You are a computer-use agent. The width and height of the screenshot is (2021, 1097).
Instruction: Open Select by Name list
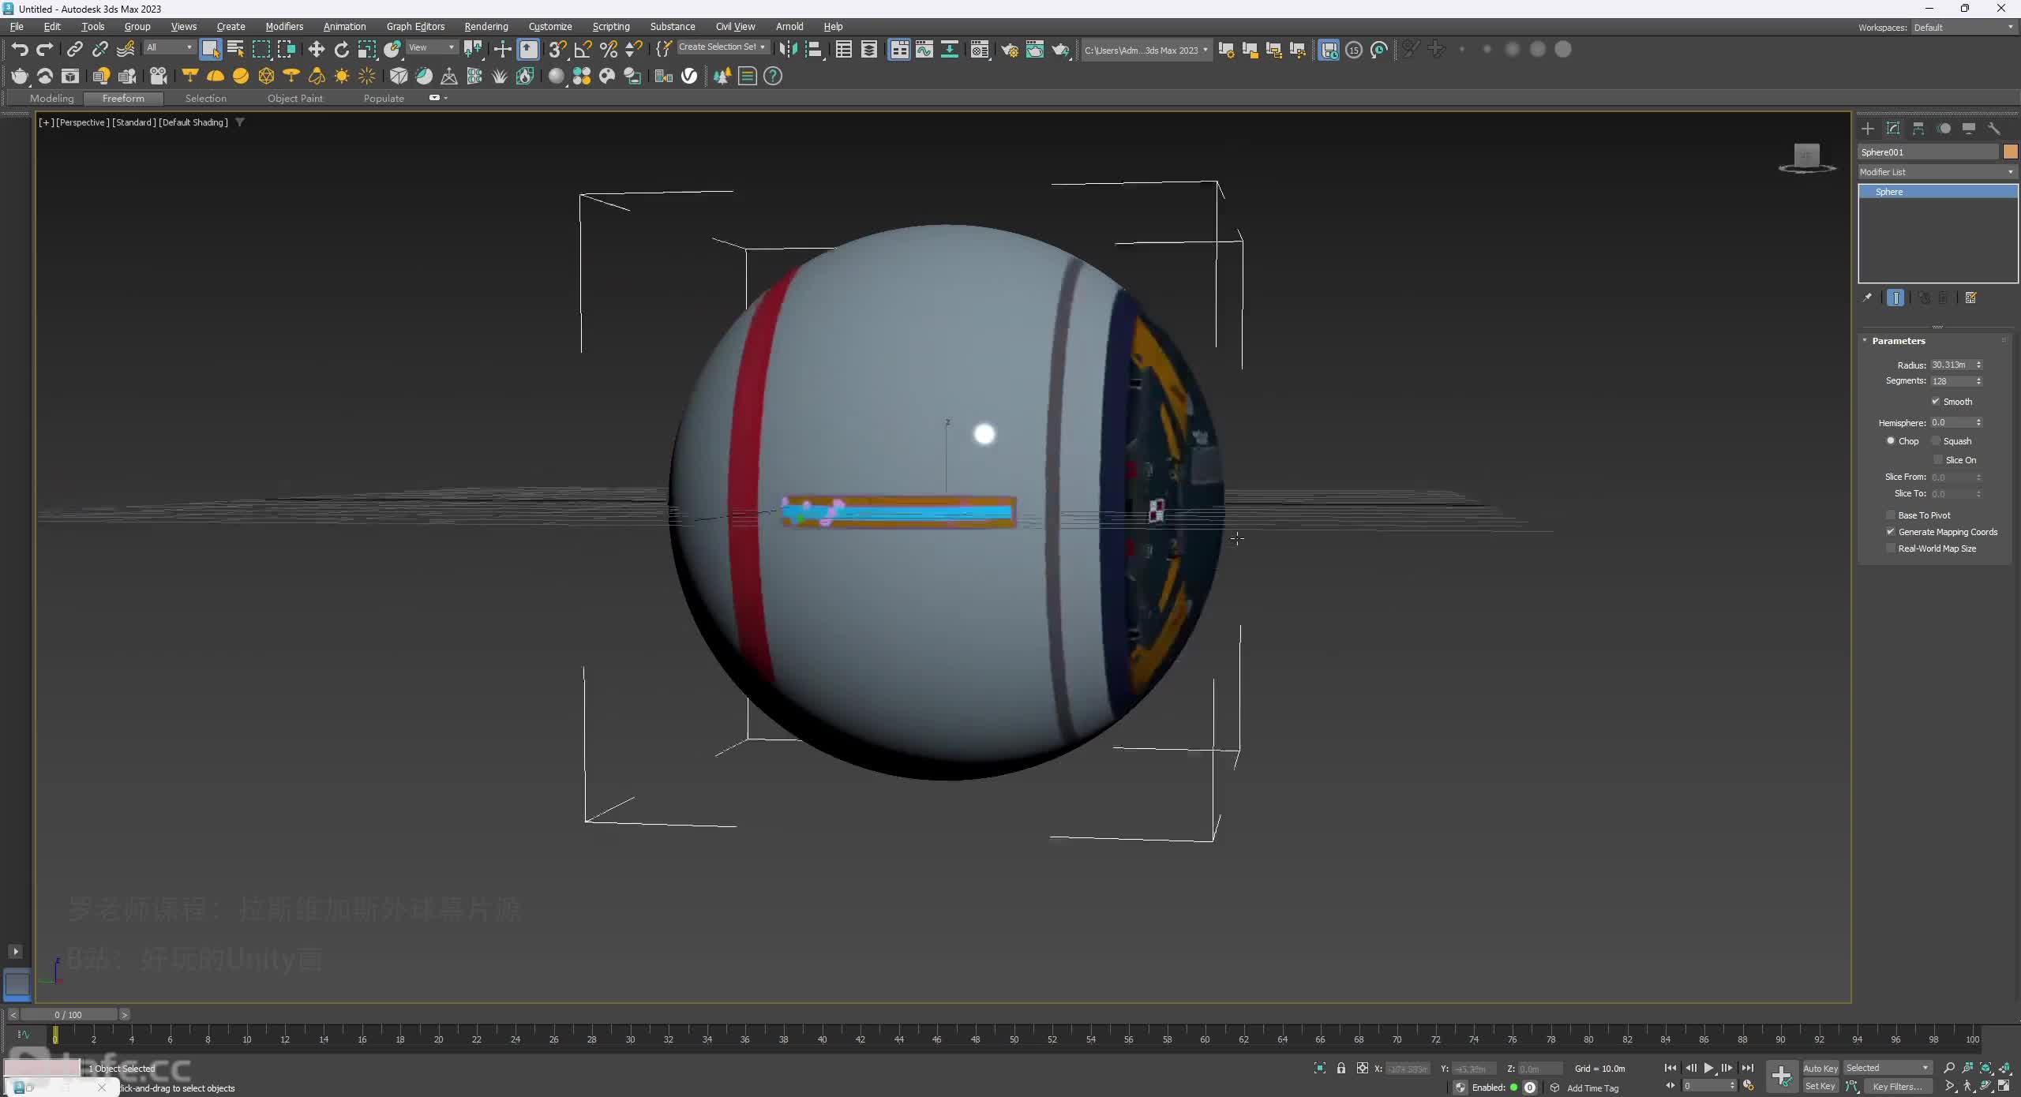tap(235, 50)
